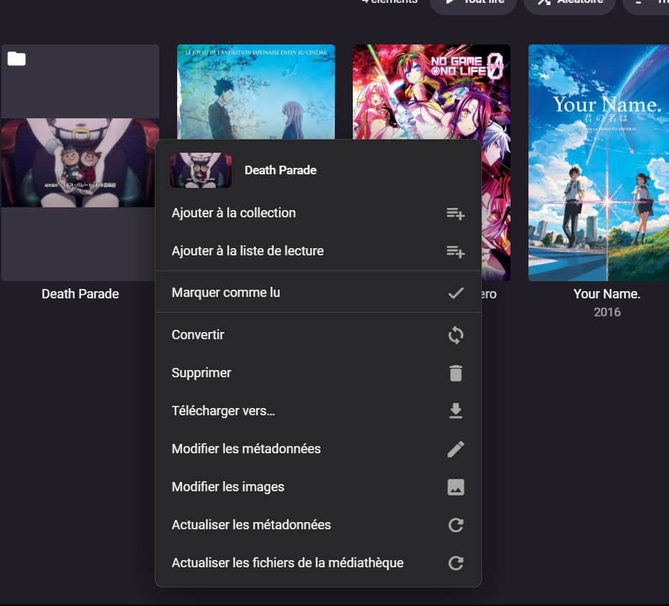
Task: Click the sync arrows icon beside Convertir
Action: tap(455, 335)
